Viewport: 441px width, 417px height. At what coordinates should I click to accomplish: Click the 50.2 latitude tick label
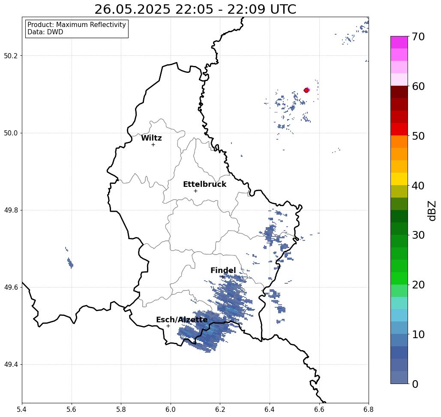(x=11, y=56)
